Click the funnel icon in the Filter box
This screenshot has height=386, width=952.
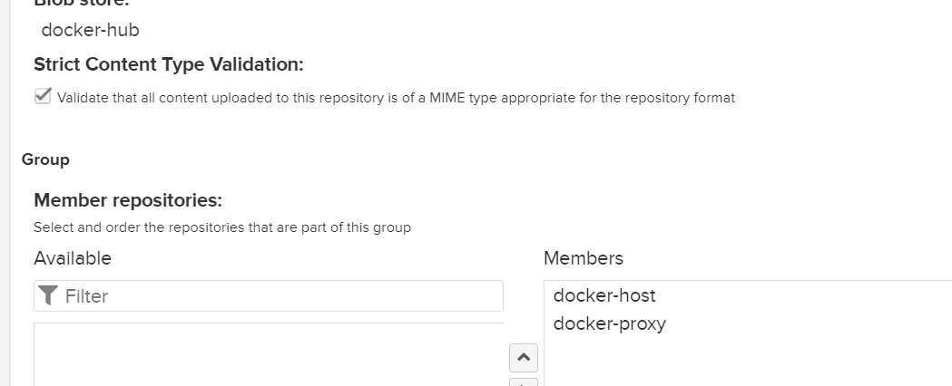point(50,296)
